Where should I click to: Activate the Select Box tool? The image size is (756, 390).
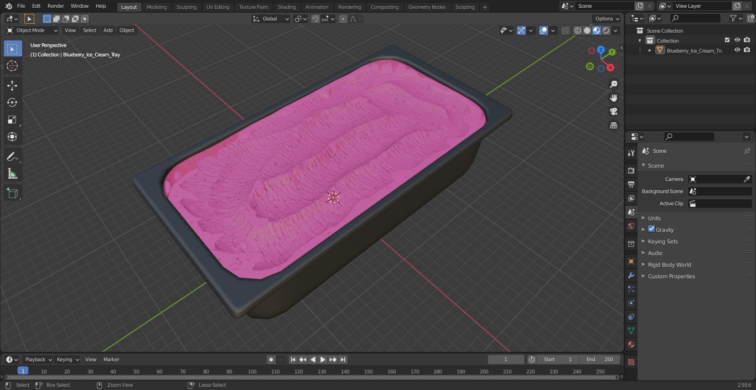coord(12,49)
